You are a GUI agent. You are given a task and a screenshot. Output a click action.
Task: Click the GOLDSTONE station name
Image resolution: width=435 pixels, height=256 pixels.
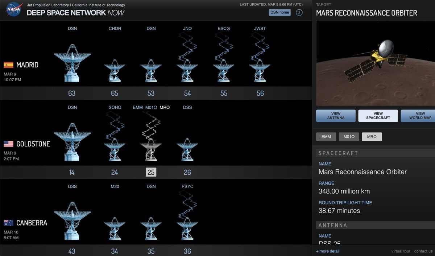point(33,144)
